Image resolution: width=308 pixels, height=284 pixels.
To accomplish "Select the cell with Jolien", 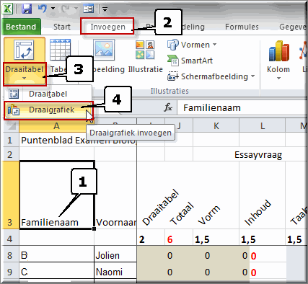I will 115,255.
